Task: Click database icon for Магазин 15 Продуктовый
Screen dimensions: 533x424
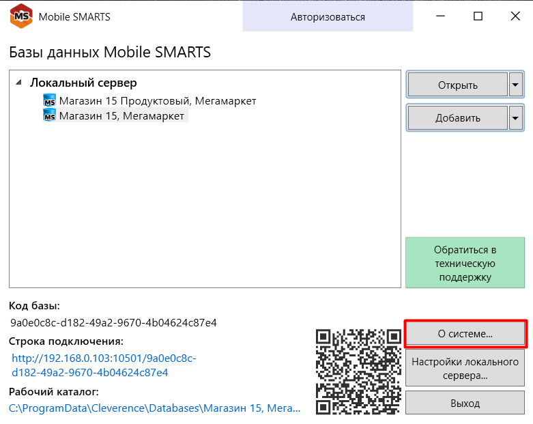Action: click(x=50, y=100)
